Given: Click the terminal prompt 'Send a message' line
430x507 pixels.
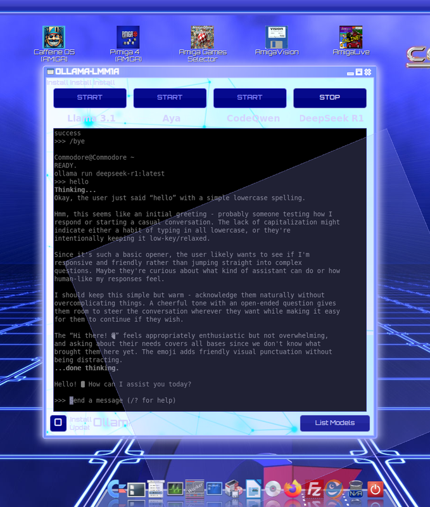Looking at the screenshot, I should click(x=115, y=401).
